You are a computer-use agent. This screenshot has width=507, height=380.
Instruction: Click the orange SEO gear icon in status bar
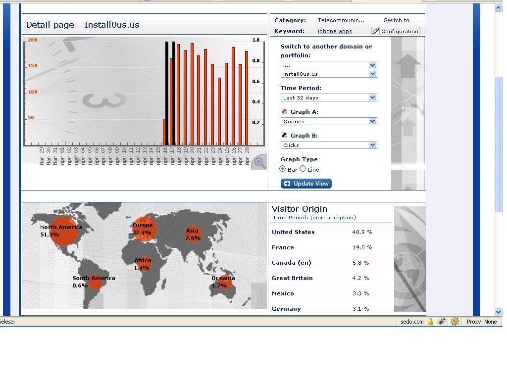[x=455, y=322]
